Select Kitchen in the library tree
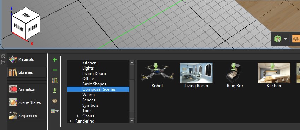This screenshot has width=300, height=130. 89,63
